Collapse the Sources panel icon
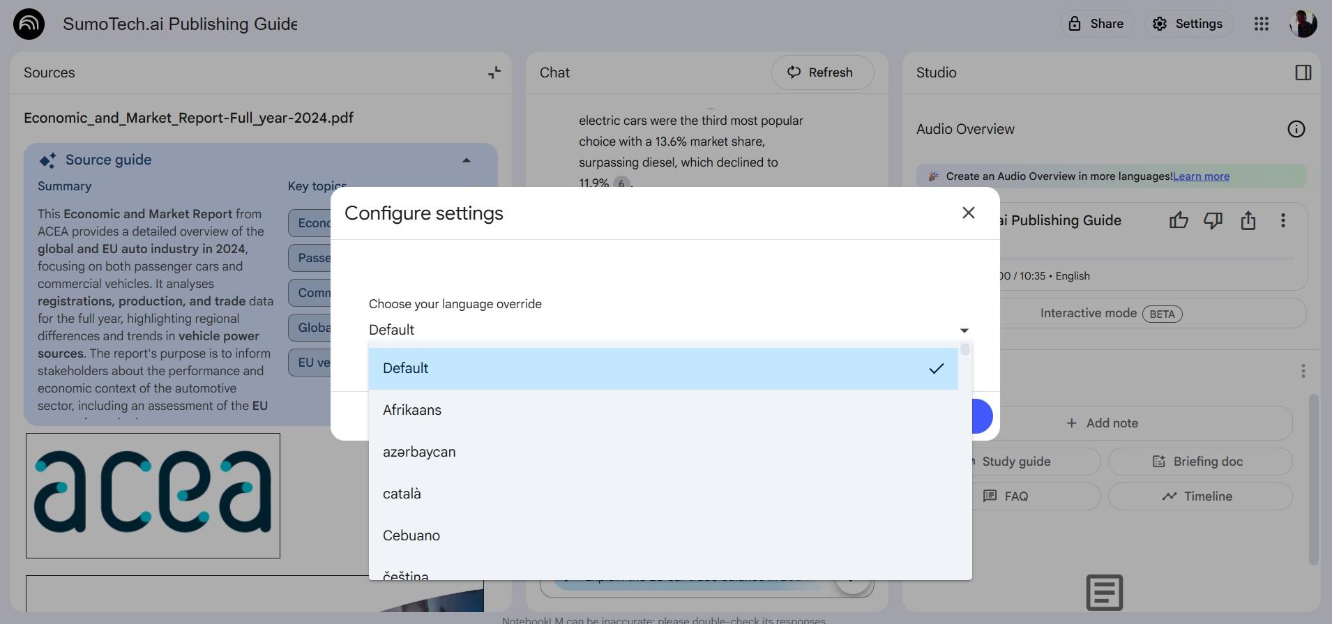This screenshot has width=1332, height=624. [x=494, y=73]
